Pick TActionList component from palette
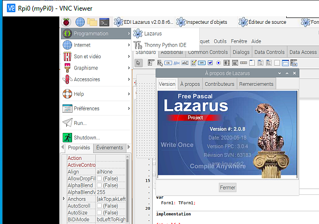Viewport: 319px width, 224px height. [294, 63]
